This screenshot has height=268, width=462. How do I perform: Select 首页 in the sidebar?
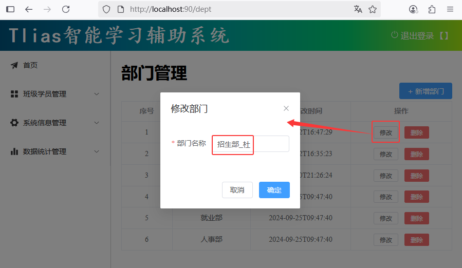coord(30,65)
